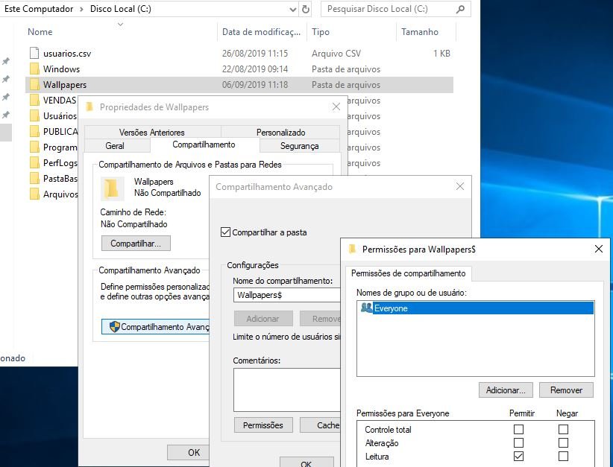The image size is (613, 467).
Task: Click Este Computador in breadcrumb
Action: (38, 9)
